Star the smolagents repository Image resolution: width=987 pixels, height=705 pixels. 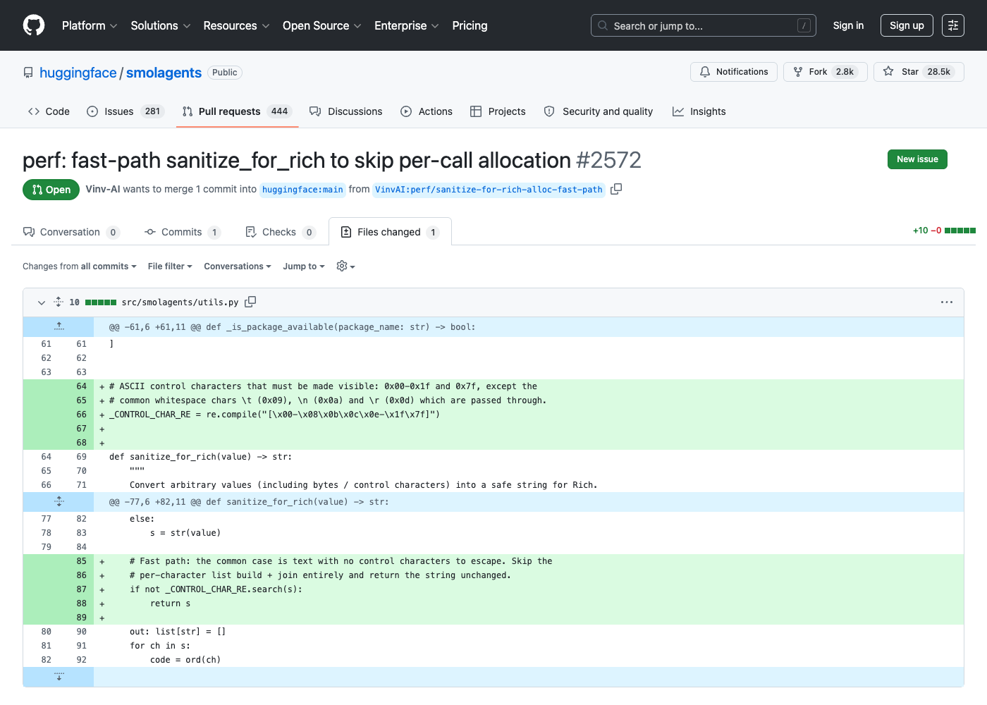tap(919, 72)
